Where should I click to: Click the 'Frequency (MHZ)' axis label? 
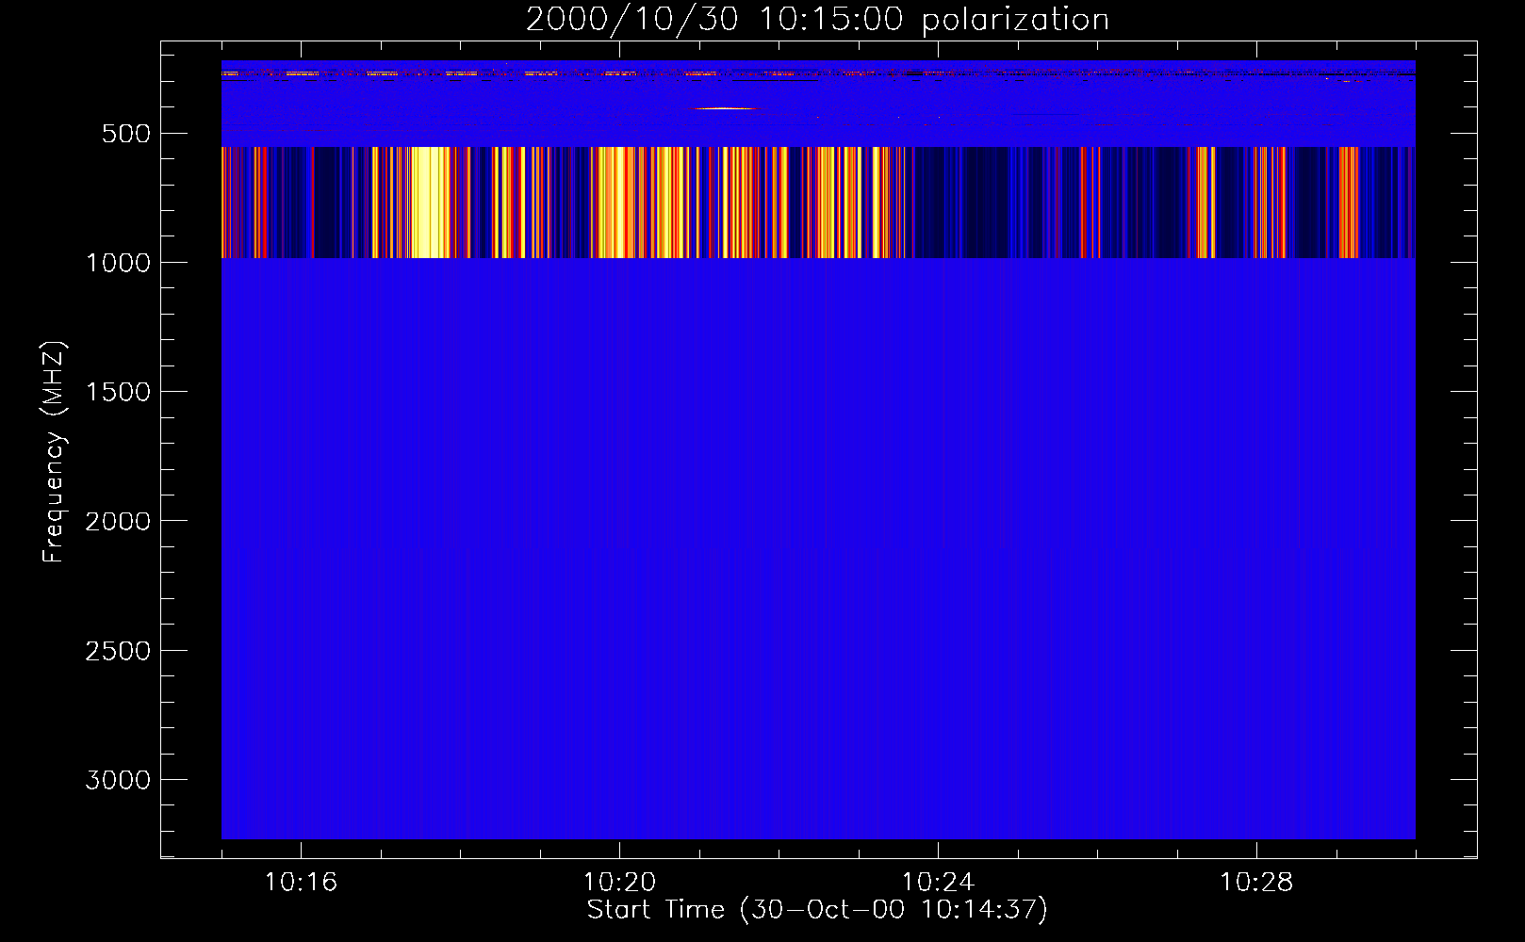tap(54, 452)
